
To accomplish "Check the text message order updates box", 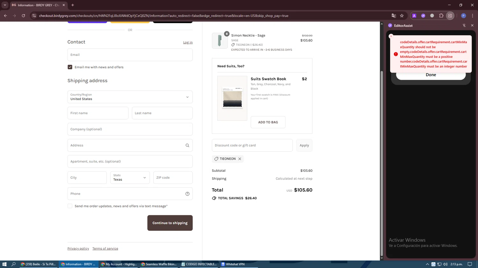I will pos(70,206).
